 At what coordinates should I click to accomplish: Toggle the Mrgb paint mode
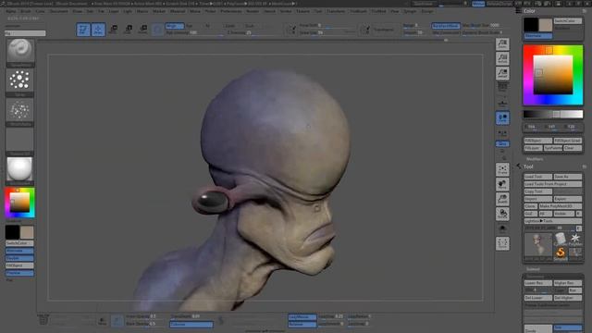tap(175, 26)
